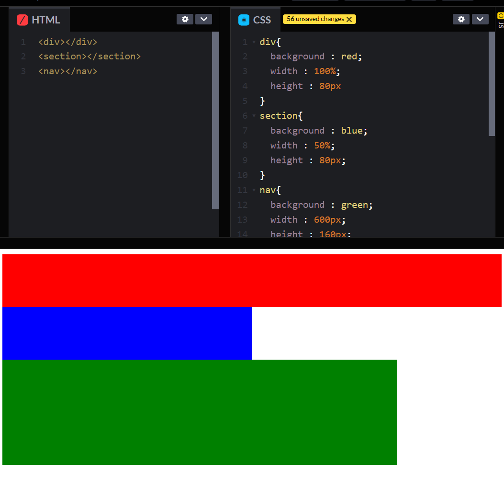The image size is (504, 477).
Task: Click the <div></div> line in HTML
Action: click(x=67, y=42)
